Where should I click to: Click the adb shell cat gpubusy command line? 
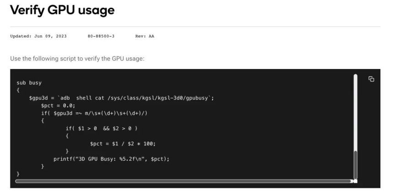tap(122, 98)
